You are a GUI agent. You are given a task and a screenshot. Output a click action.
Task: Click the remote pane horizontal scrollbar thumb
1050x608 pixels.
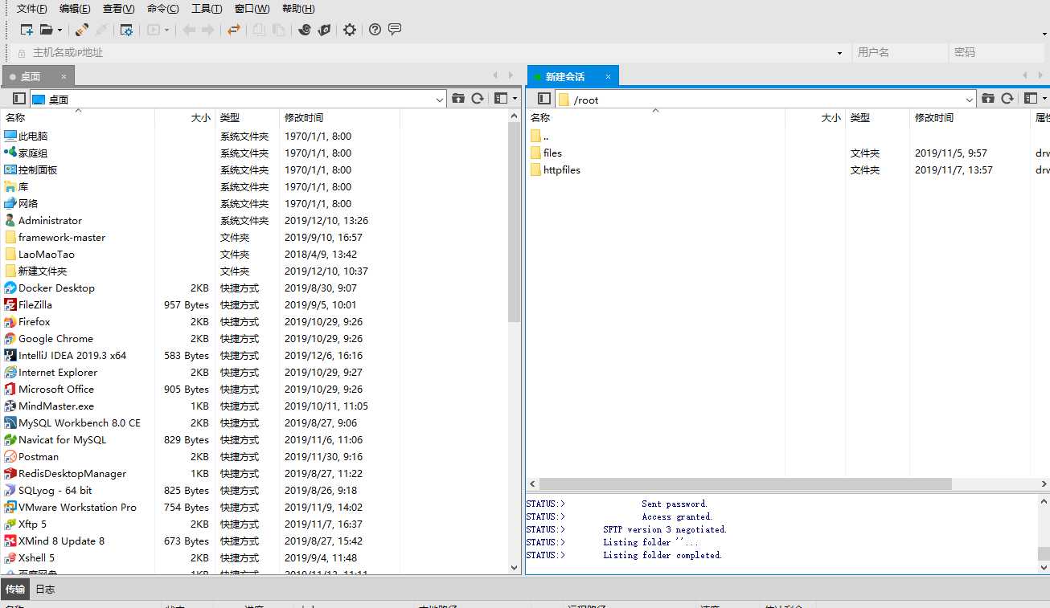[745, 484]
